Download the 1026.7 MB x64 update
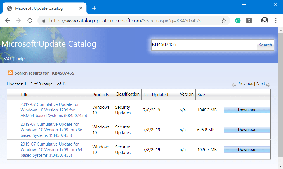The width and height of the screenshot is (283, 169). (x=247, y=149)
